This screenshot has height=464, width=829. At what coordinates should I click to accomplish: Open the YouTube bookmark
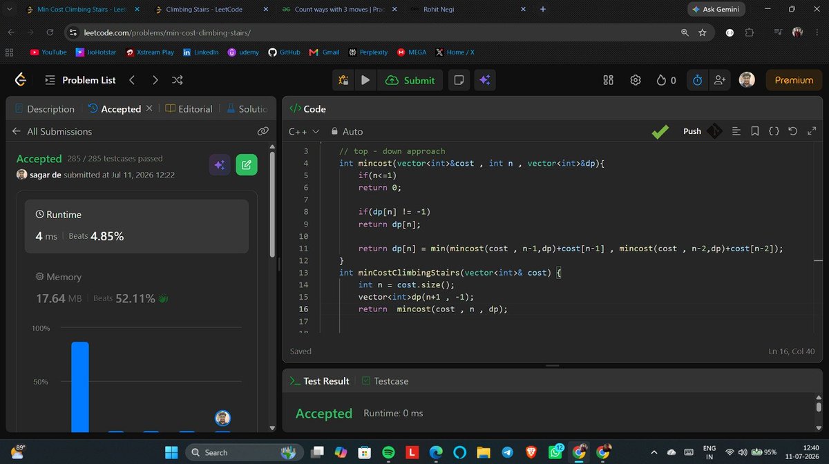pos(48,52)
